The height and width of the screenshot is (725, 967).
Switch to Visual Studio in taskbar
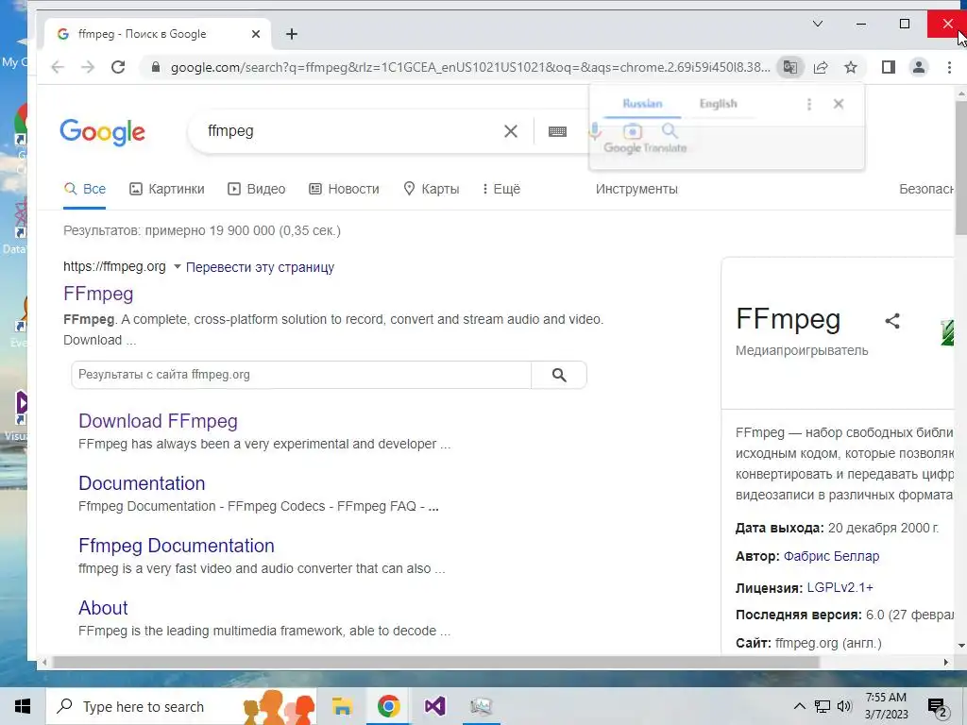click(434, 706)
